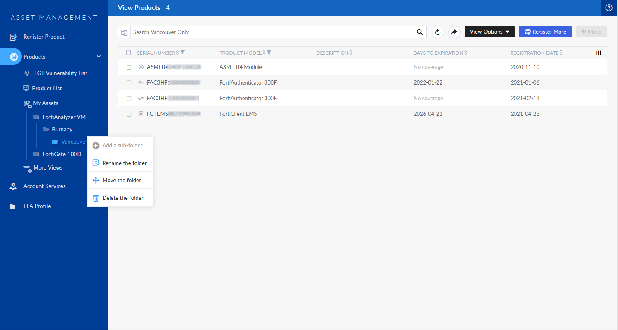Click the Products shield icon
The width and height of the screenshot is (618, 330).
pyautogui.click(x=13, y=57)
